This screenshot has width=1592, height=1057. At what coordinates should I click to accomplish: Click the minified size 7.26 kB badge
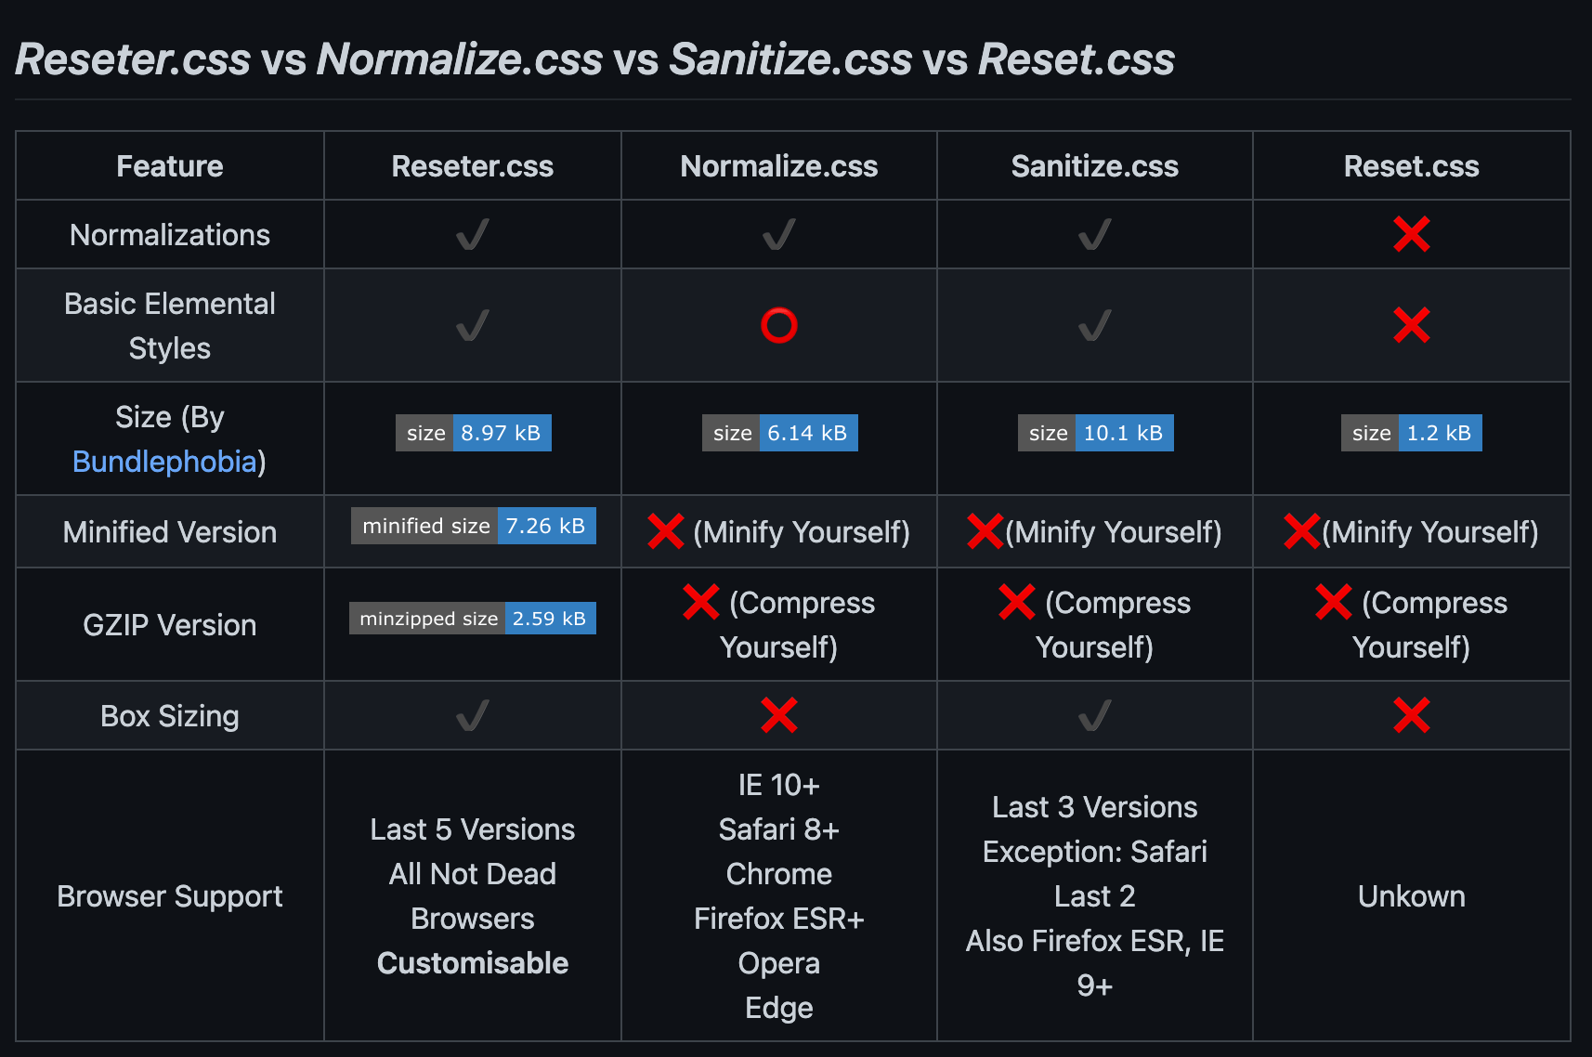473,526
